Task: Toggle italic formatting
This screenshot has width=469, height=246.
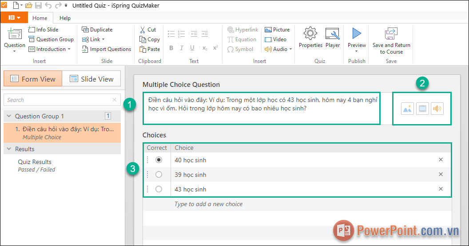Action: (x=181, y=48)
